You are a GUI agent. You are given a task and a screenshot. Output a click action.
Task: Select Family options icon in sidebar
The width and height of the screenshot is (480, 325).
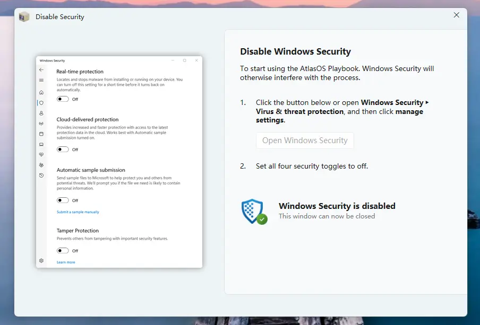tap(41, 165)
